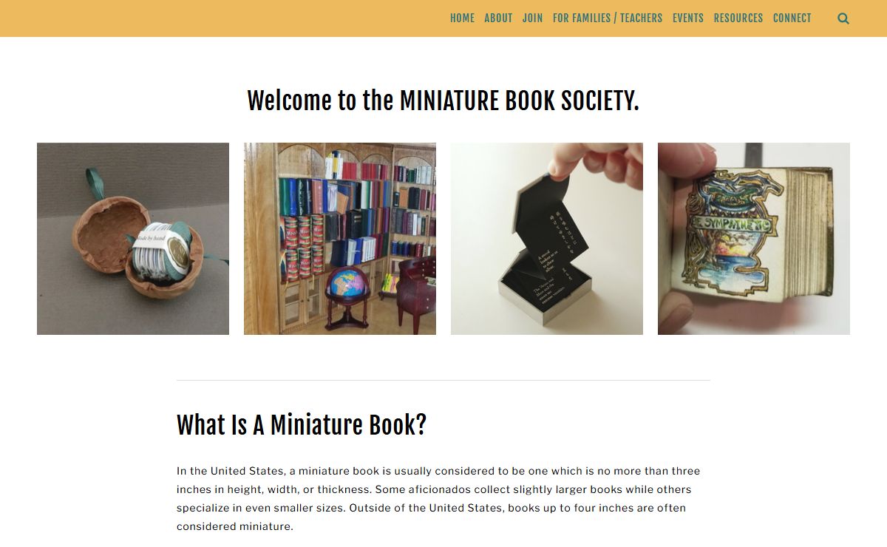Open the ABOUT menu item
This screenshot has width=887, height=547.
click(498, 18)
